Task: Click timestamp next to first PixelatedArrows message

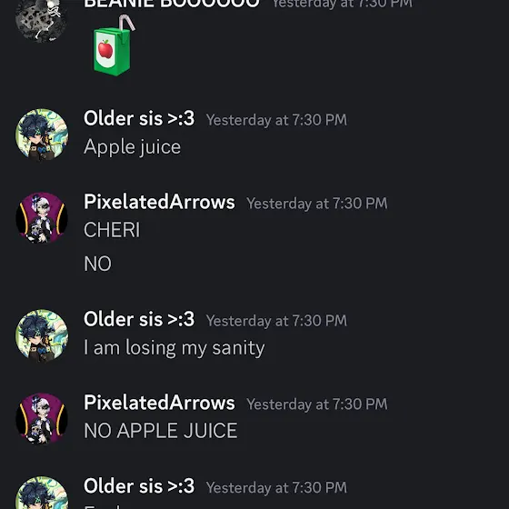Action: pos(317,204)
